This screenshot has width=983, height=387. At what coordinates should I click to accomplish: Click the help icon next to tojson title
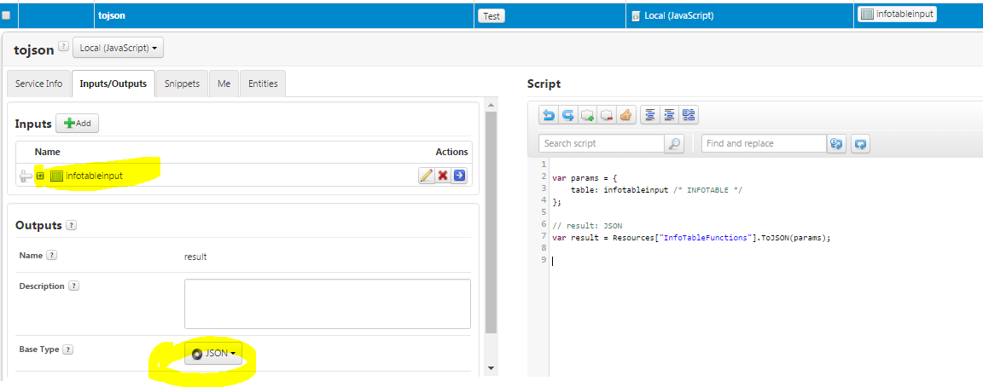[x=63, y=46]
